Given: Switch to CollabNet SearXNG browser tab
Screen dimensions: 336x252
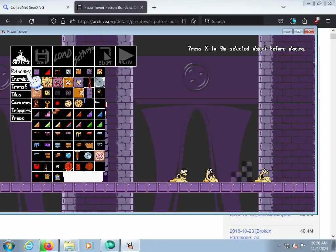Looking at the screenshot, I should [x=36, y=7].
